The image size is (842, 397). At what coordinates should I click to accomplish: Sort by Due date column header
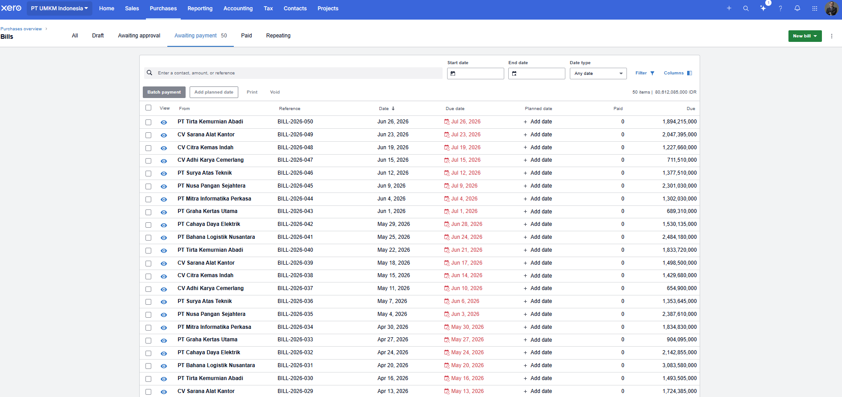455,109
